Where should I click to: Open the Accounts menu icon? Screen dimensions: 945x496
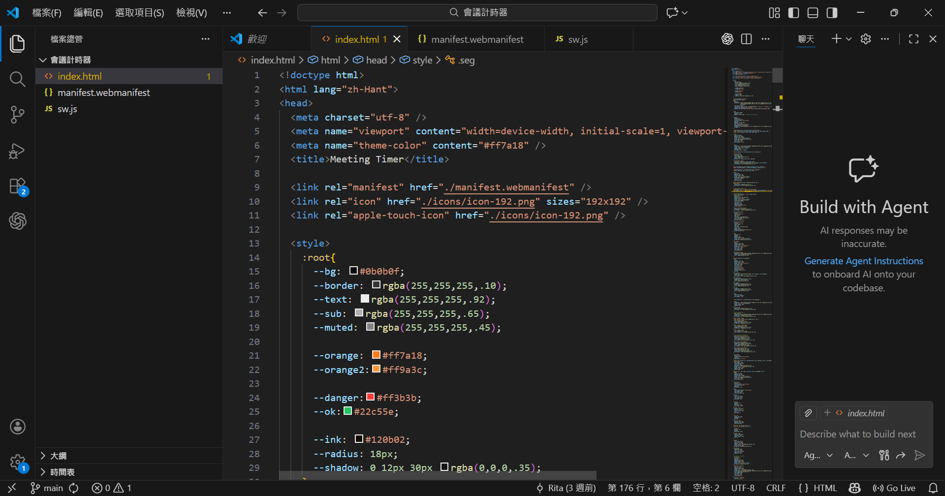click(x=17, y=427)
